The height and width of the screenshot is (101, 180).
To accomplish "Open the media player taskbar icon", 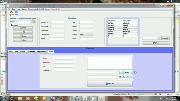I will click(28, 98).
